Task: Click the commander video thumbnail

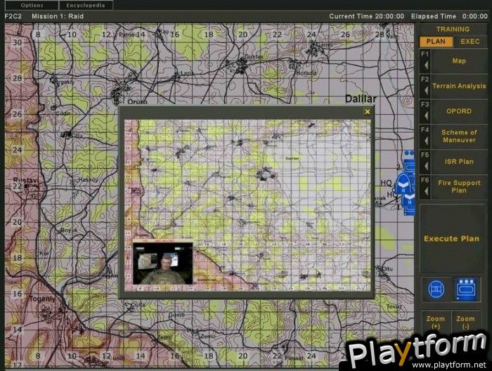Action: pos(163,263)
